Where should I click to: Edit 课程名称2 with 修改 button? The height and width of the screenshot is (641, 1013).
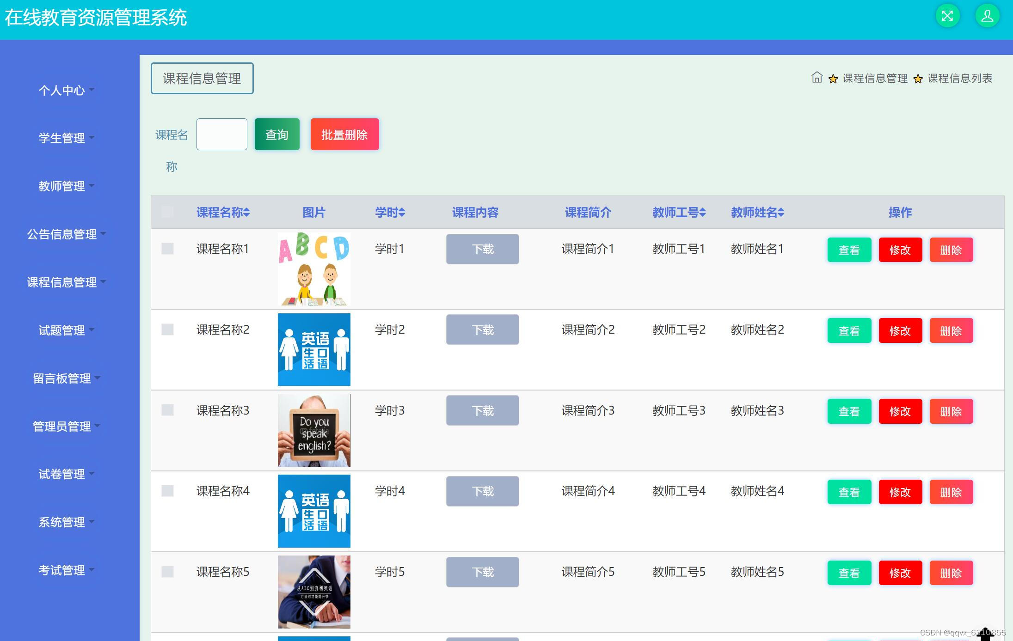[x=900, y=331]
